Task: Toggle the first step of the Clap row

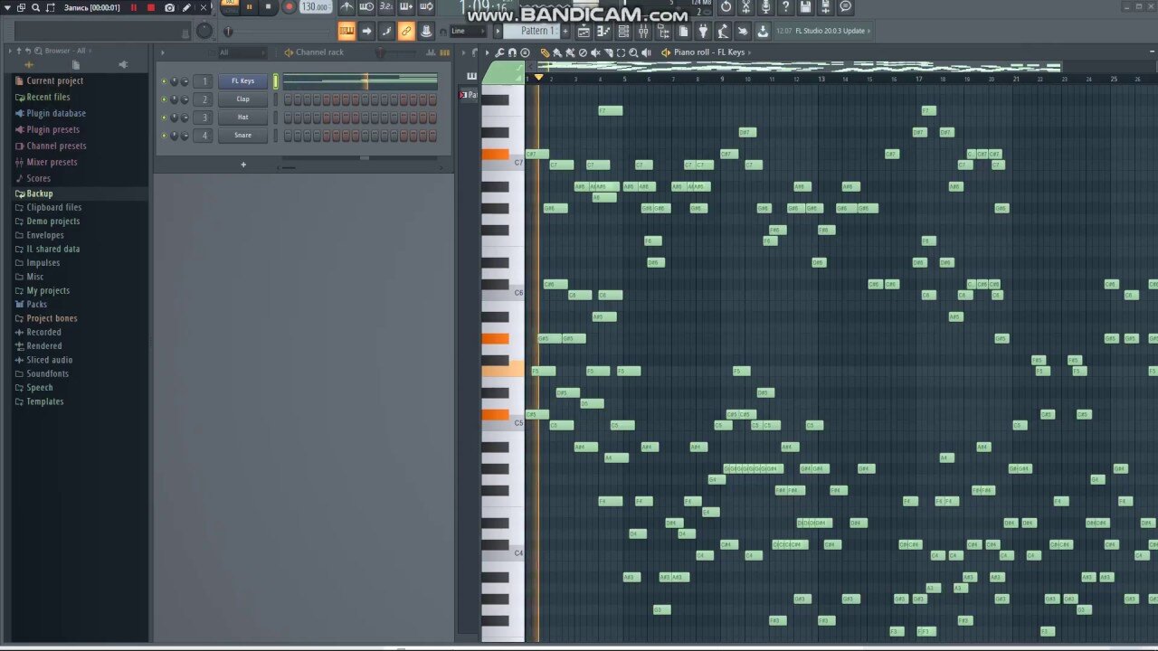Action: 288,99
